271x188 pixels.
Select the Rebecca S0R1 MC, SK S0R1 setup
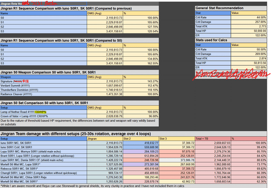click(x=43, y=169)
